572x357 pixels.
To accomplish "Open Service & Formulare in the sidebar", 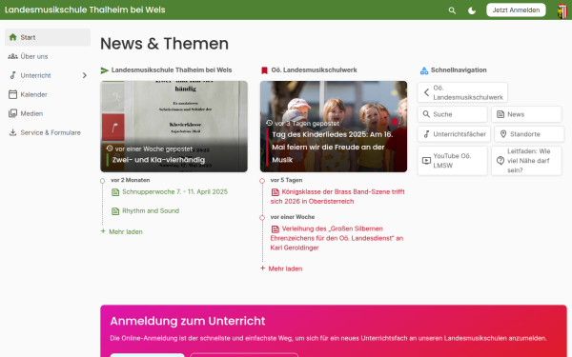I will [x=48, y=132].
